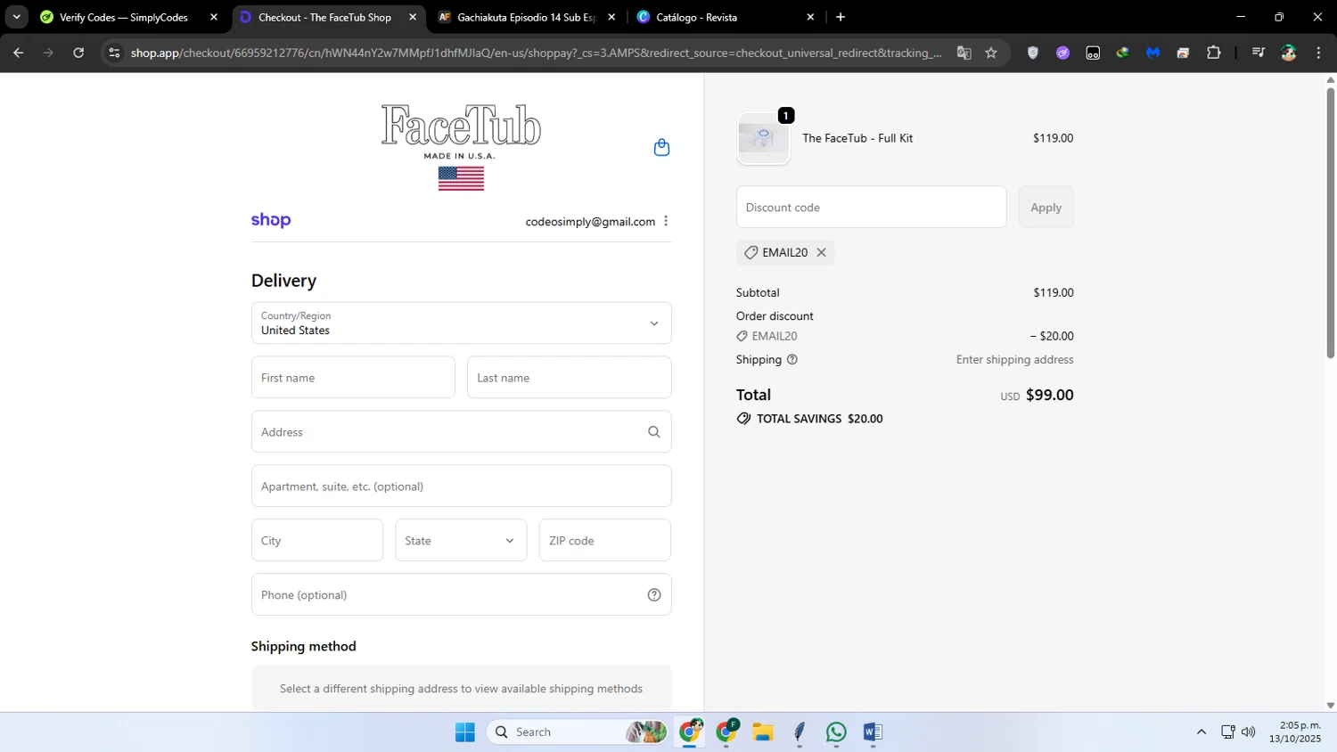The image size is (1337, 752).
Task: Switch to the Gachiakuta Episodio 14 tab
Action: pyautogui.click(x=526, y=17)
